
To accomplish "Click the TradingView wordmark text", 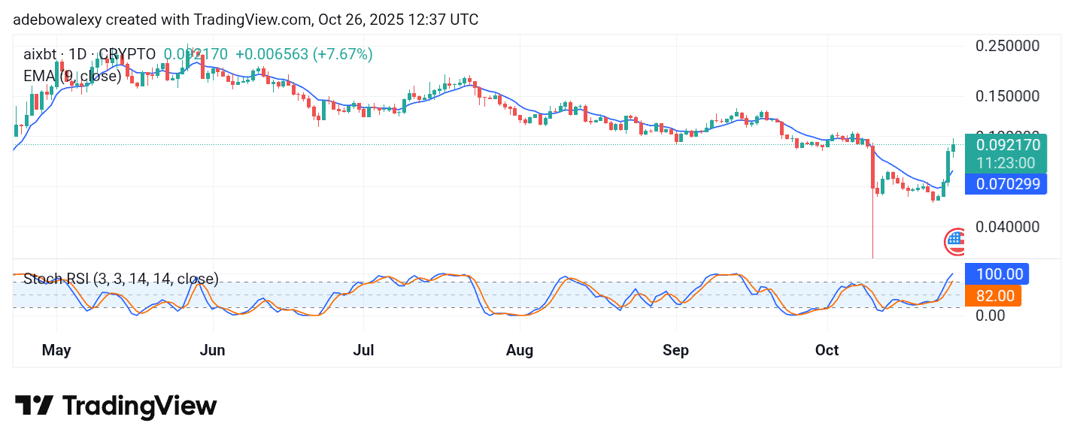I will [139, 406].
